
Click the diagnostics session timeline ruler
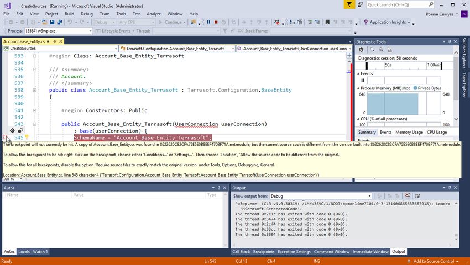tap(404, 65)
